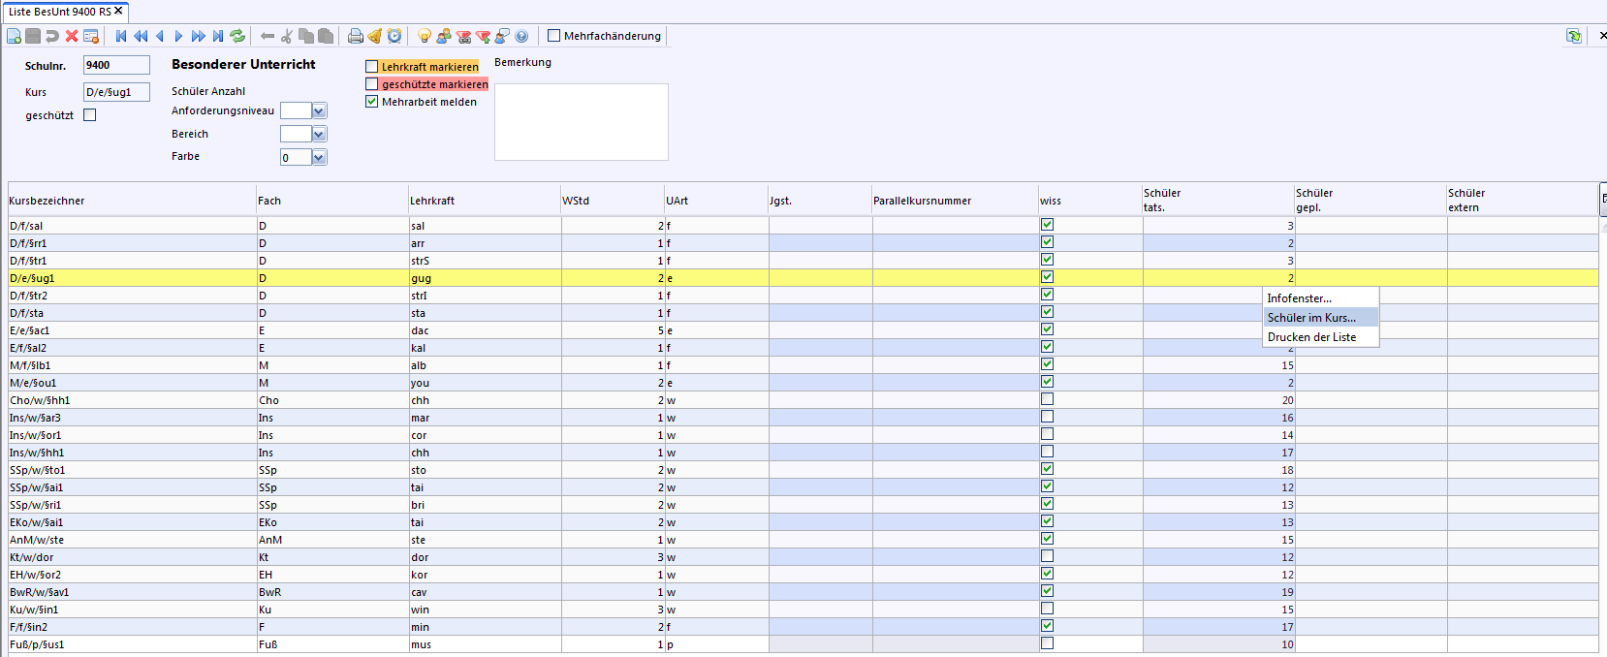Click into the Schulnr. field showing 9400
The image size is (1607, 657).
tap(116, 65)
